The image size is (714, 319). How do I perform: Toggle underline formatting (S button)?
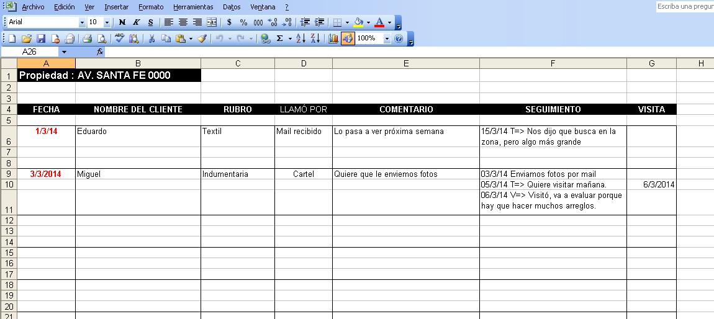tap(150, 22)
